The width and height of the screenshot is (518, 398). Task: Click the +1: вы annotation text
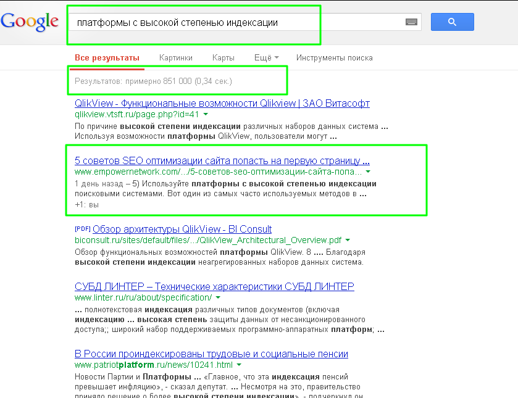pyautogui.click(x=86, y=205)
